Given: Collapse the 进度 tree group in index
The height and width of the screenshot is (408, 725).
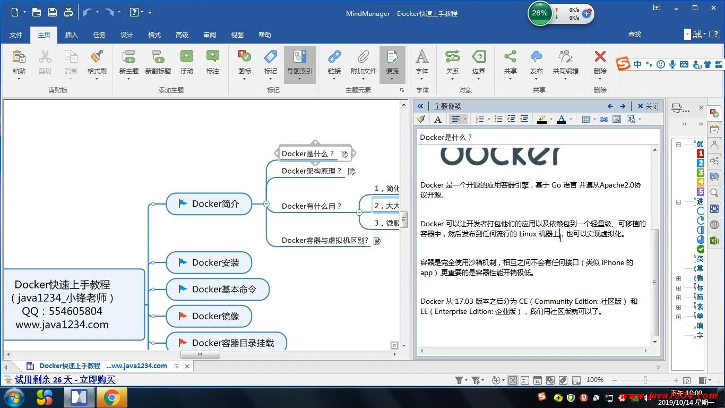Looking at the screenshot, I should (x=678, y=202).
